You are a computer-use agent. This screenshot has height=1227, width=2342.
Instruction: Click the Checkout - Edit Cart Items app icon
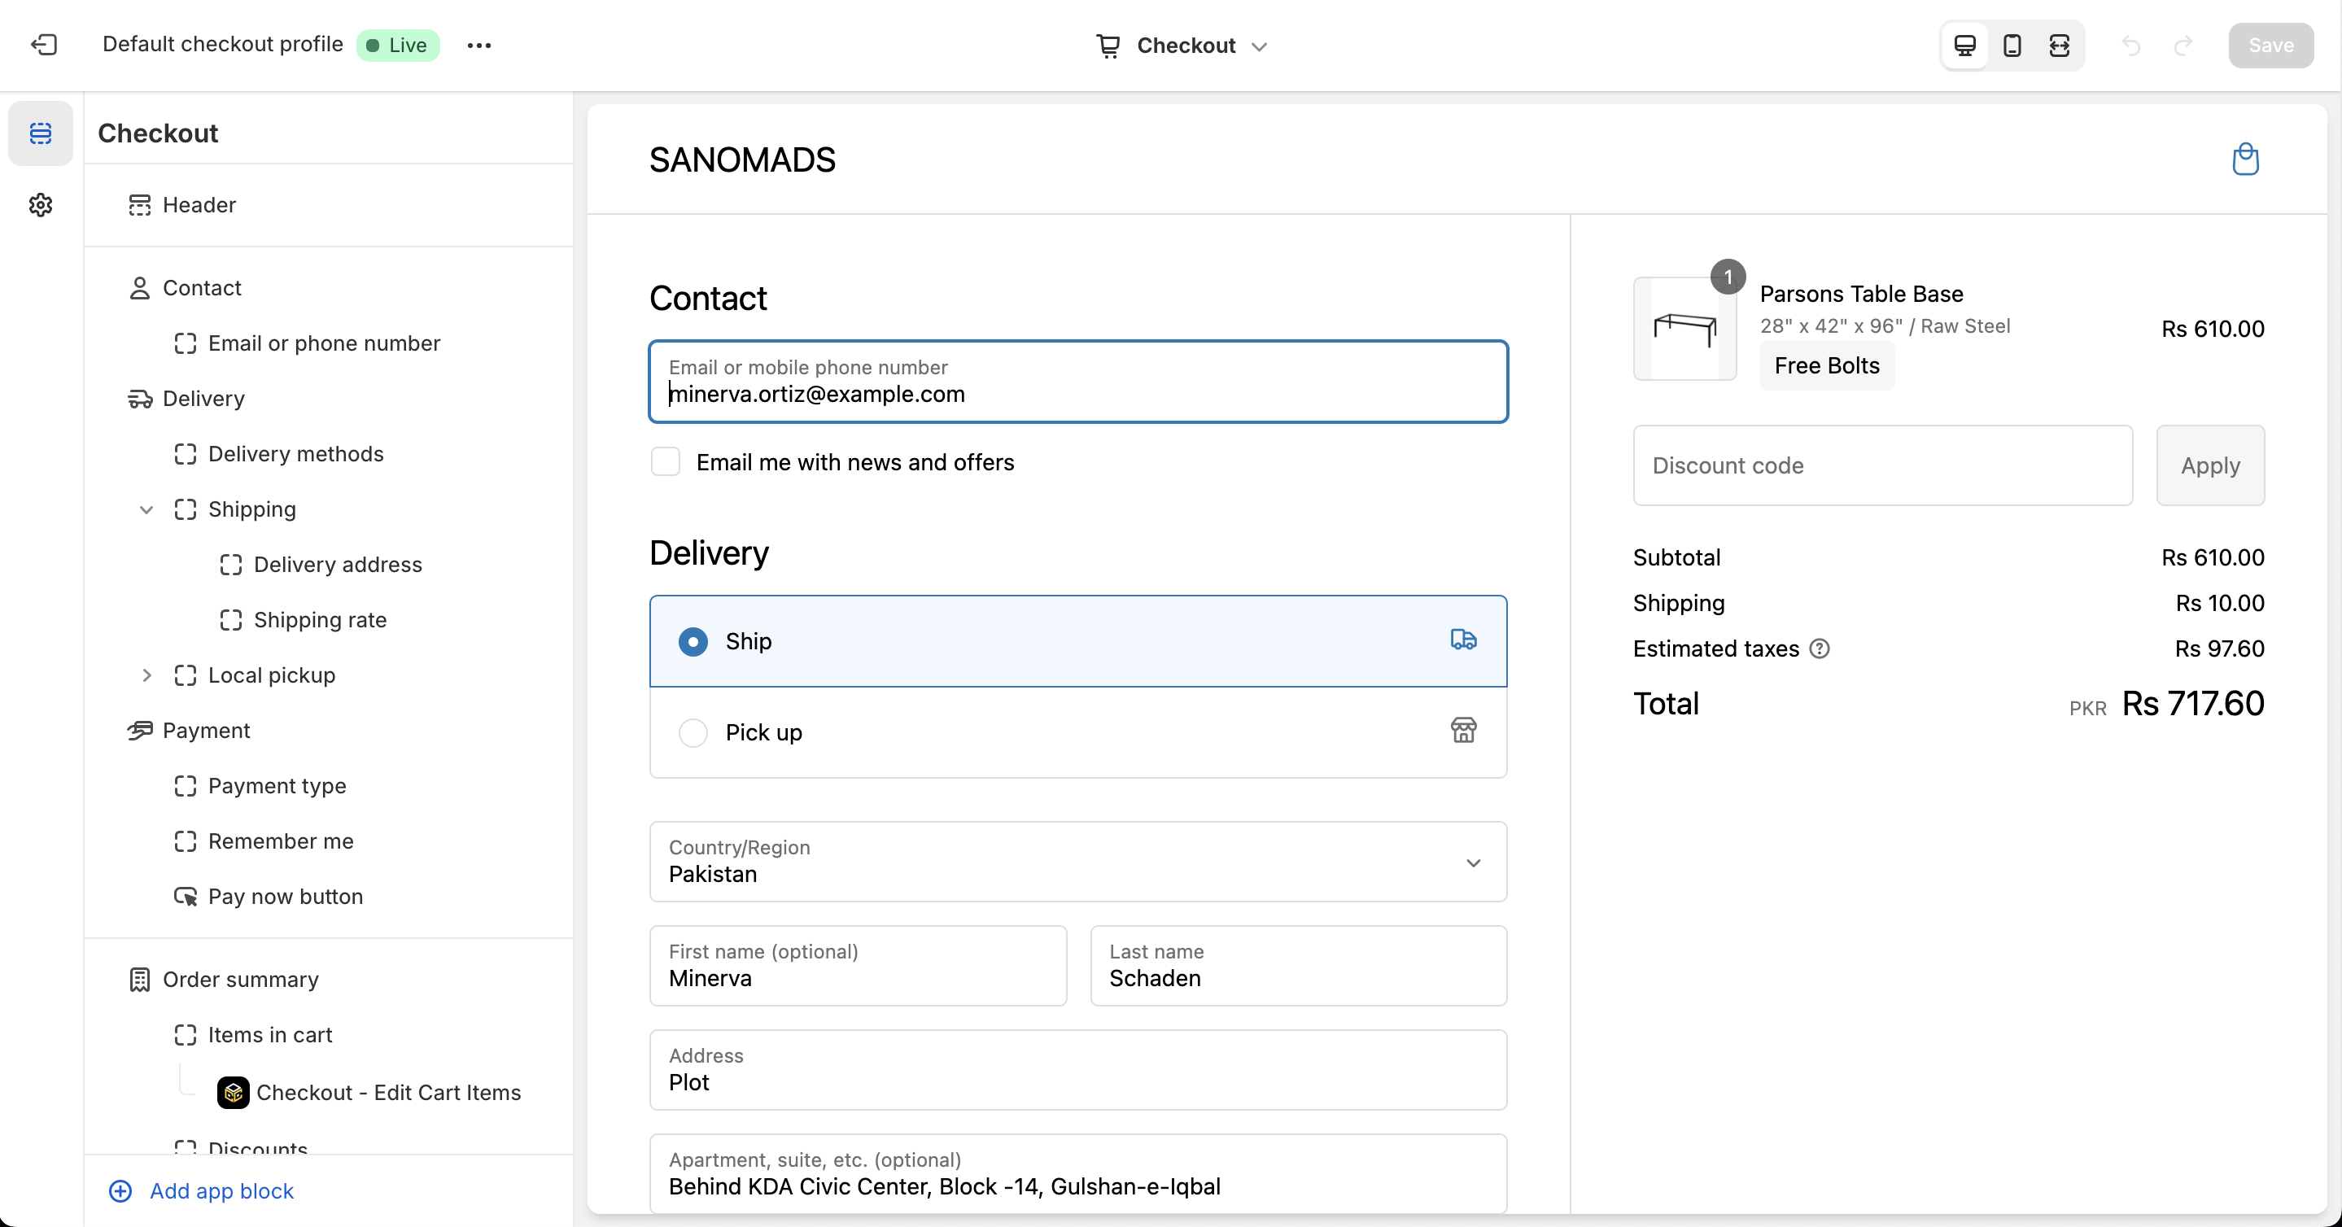coord(234,1093)
